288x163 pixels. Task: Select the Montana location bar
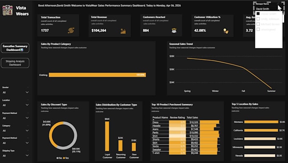(261, 122)
